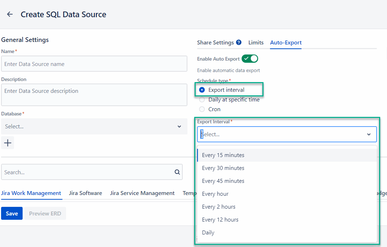Screen dimensions: 387x247
Task: Open the Database select dropdown
Action: 94,127
